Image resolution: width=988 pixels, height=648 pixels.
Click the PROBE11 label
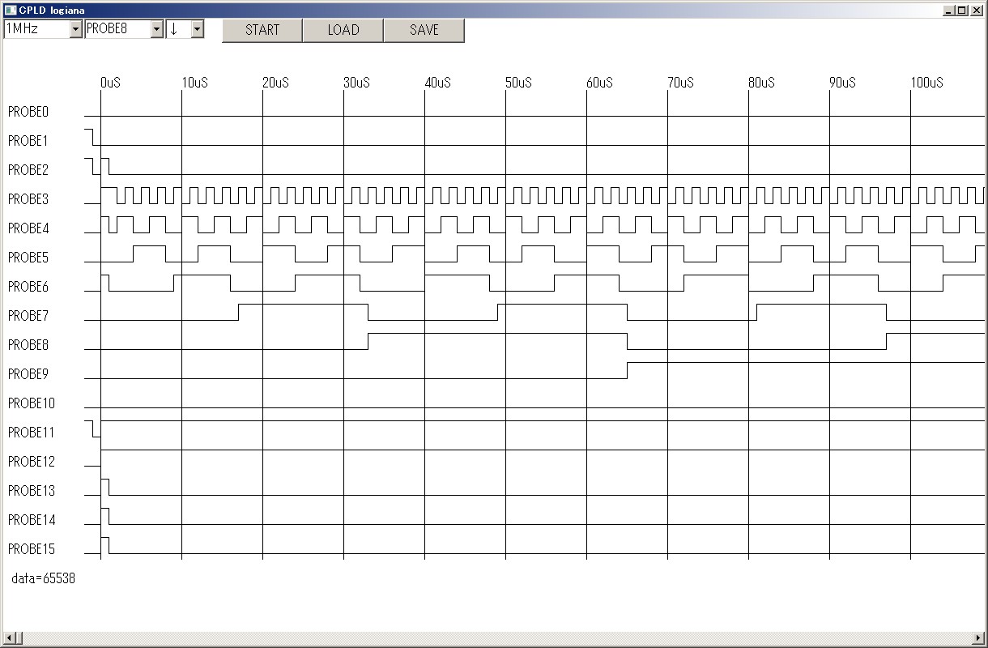coord(32,433)
